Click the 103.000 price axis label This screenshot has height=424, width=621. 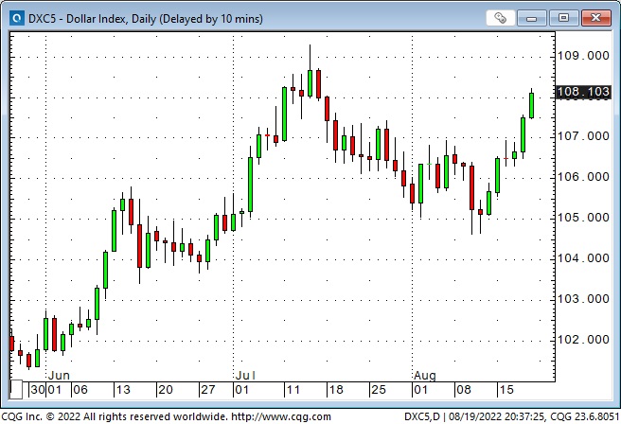583,298
